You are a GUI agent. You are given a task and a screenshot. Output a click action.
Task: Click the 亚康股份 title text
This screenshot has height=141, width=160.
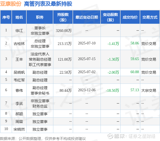coord(11,4)
